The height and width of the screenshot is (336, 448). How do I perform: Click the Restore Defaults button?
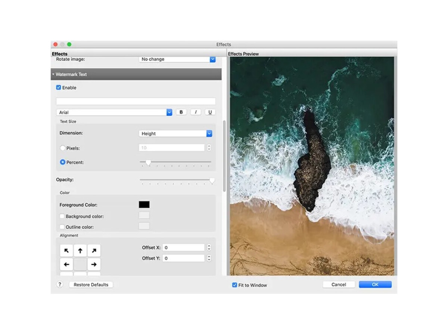pyautogui.click(x=91, y=284)
